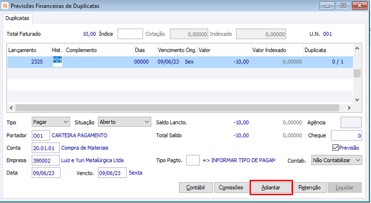Click the grid's scroll up arrow
The height and width of the screenshot is (203, 371).
pyautogui.click(x=357, y=48)
